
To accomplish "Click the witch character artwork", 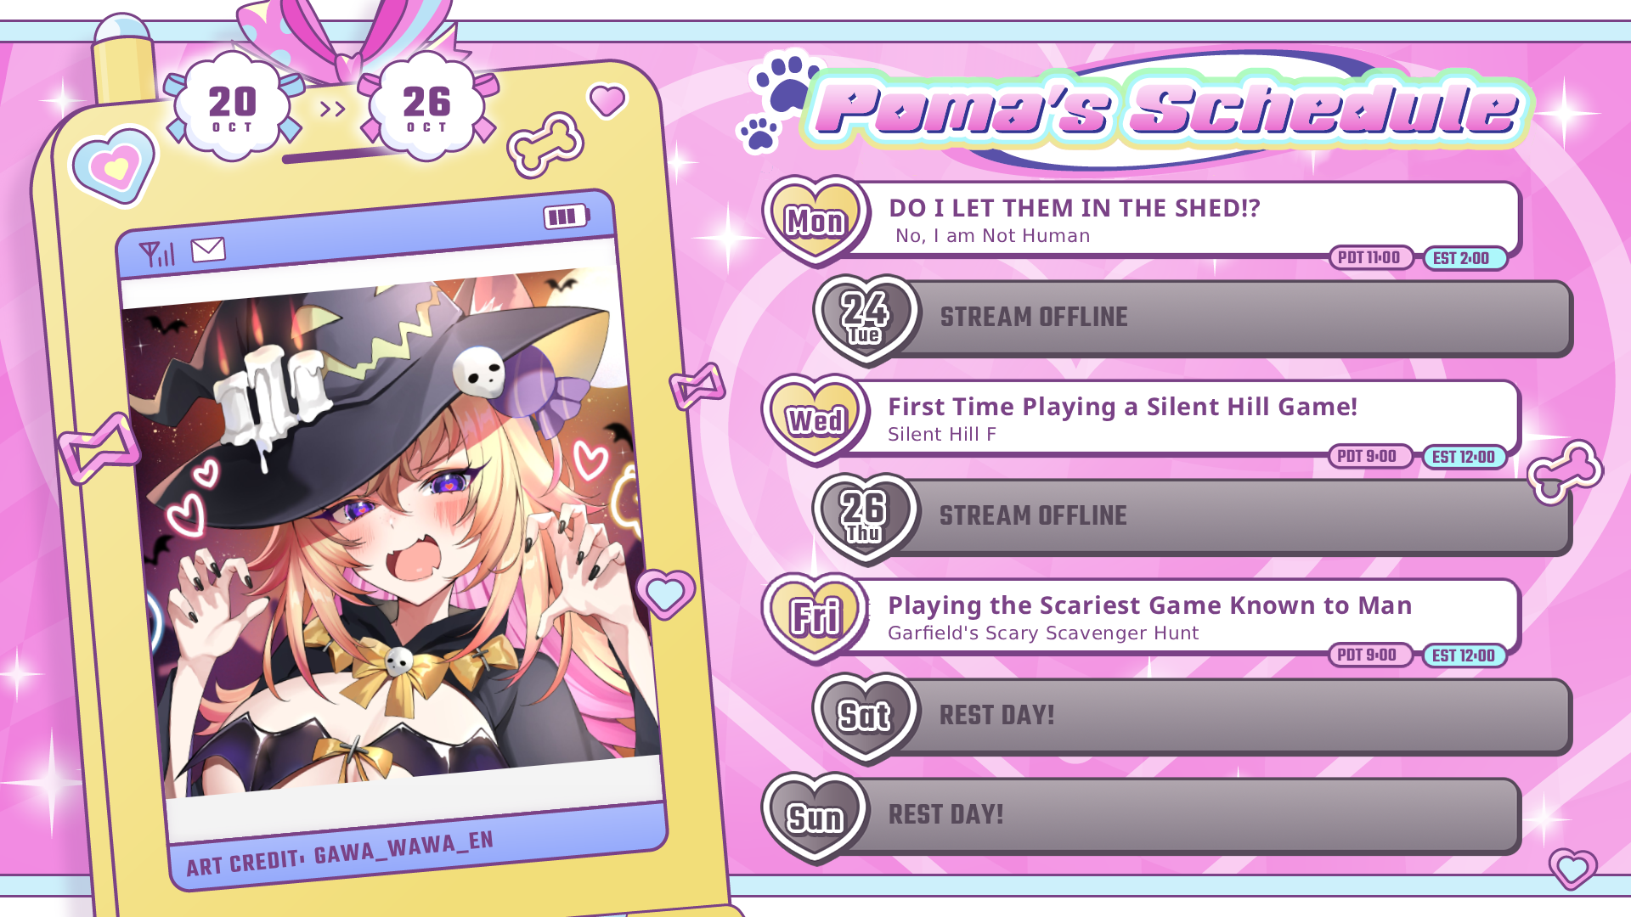I will 391,535.
